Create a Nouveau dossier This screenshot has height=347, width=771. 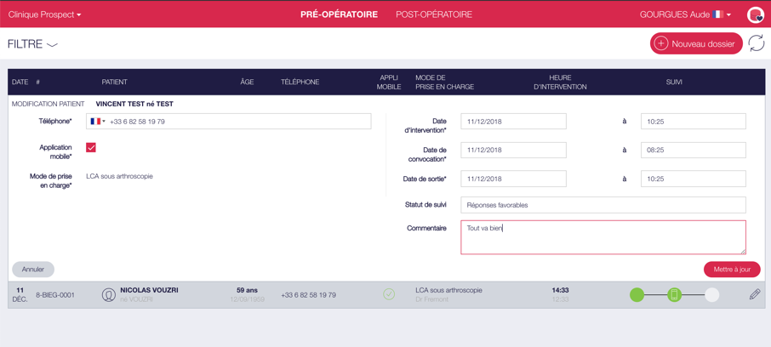(x=695, y=43)
